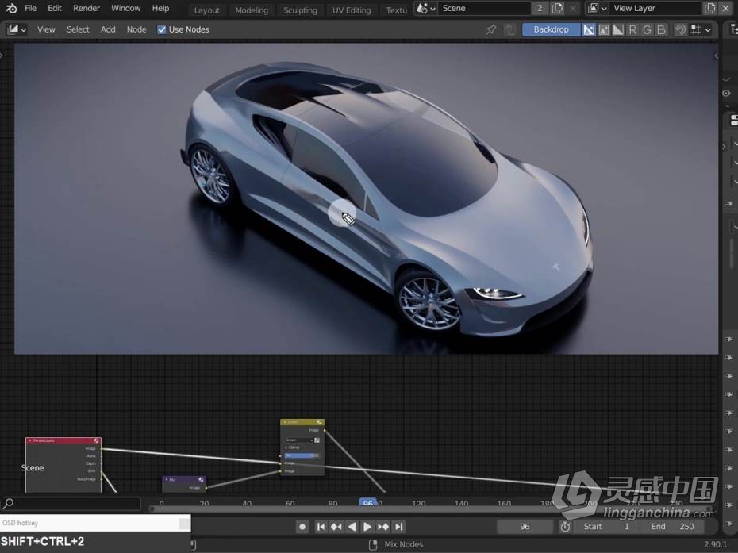Open the Screen blend type dropdown
Image resolution: width=738 pixels, height=553 pixels.
pos(299,440)
